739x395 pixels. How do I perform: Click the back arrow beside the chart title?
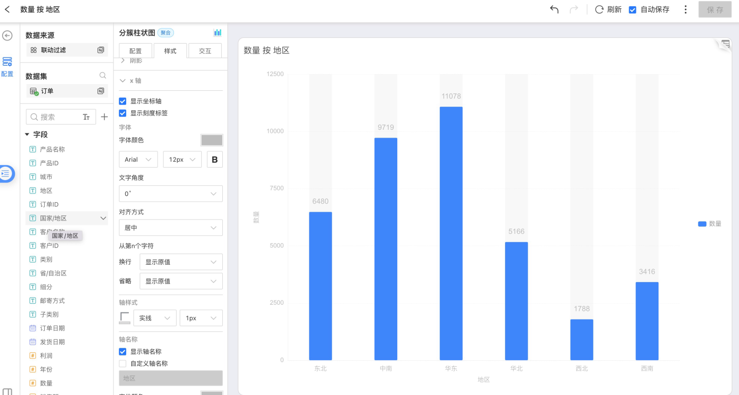[x=7, y=9]
